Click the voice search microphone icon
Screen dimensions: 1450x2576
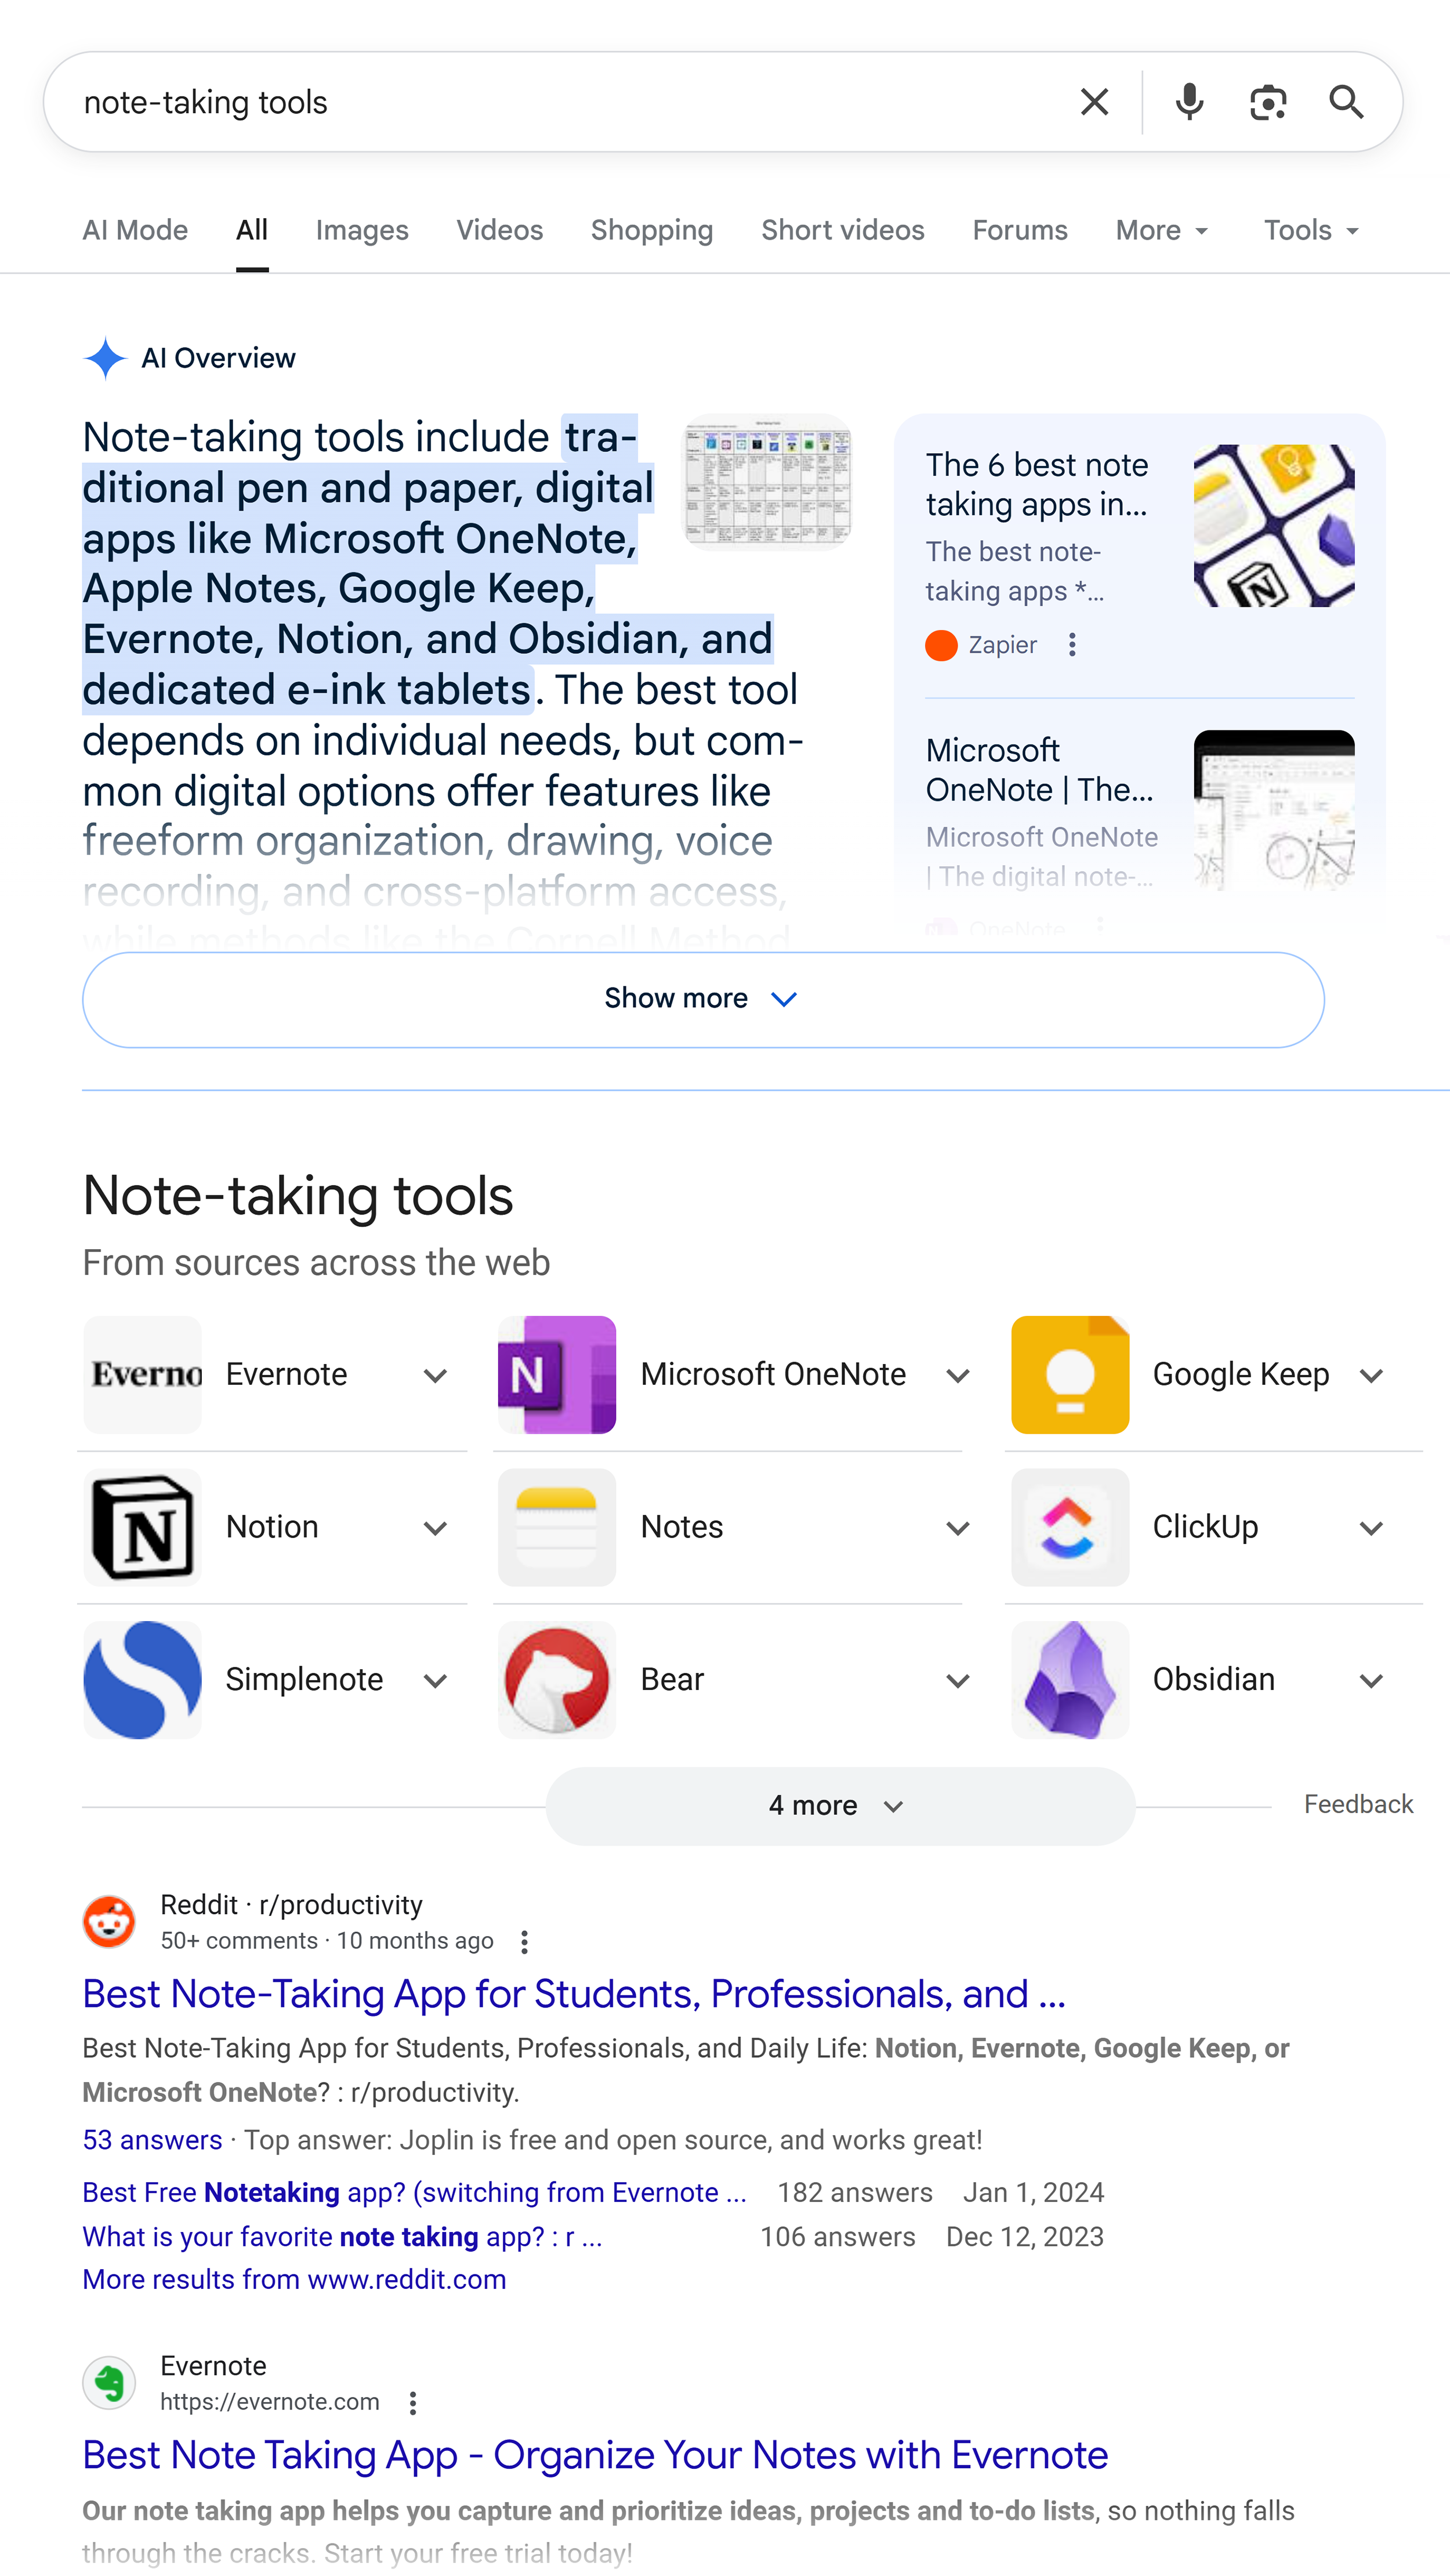pyautogui.click(x=1189, y=101)
